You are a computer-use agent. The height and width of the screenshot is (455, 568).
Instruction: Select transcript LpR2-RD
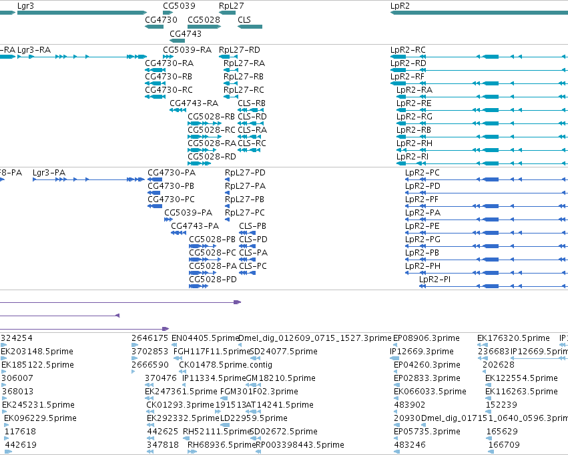[408, 63]
